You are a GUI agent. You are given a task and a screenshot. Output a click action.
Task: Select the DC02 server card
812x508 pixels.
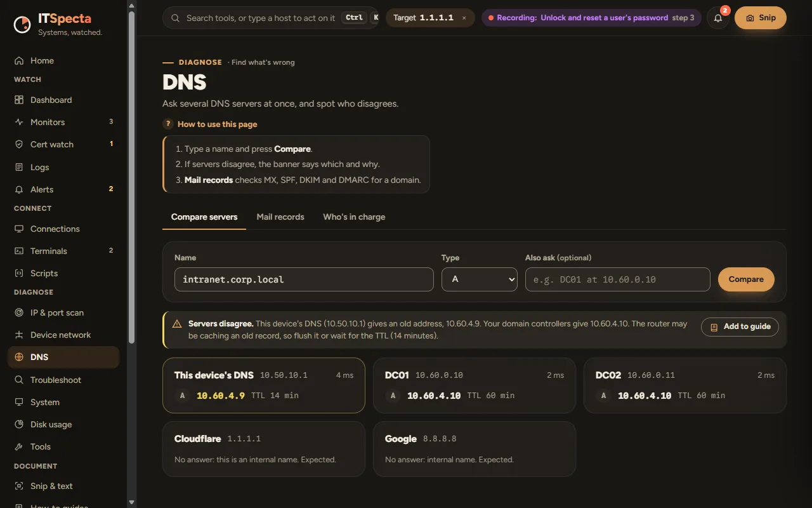[685, 385]
